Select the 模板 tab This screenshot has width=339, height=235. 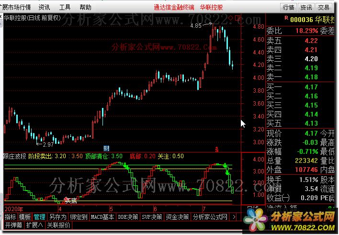(x=25, y=217)
